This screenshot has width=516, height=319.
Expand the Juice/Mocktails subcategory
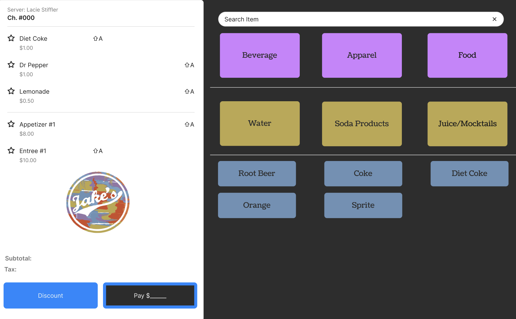(467, 124)
